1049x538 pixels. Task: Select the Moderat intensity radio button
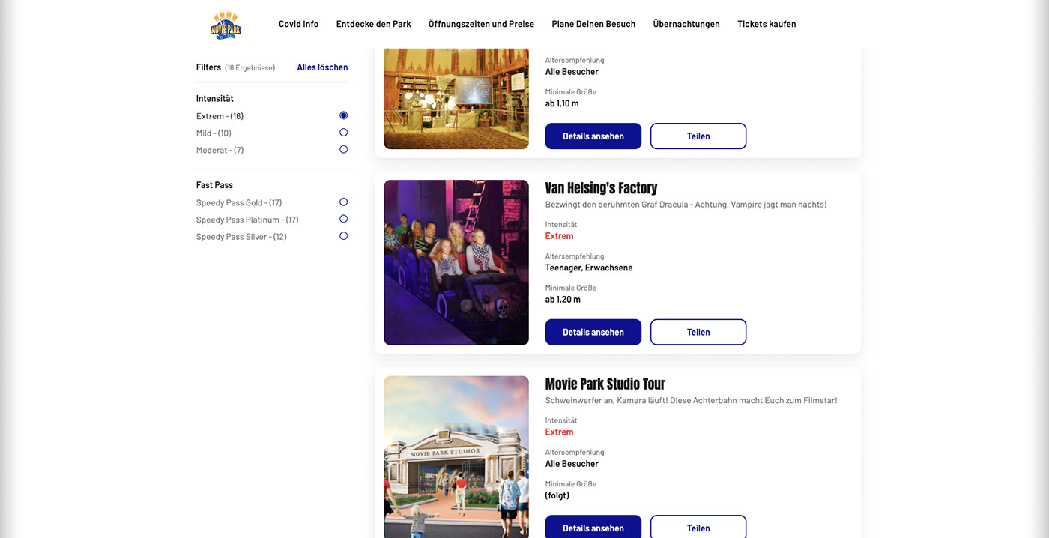point(343,150)
